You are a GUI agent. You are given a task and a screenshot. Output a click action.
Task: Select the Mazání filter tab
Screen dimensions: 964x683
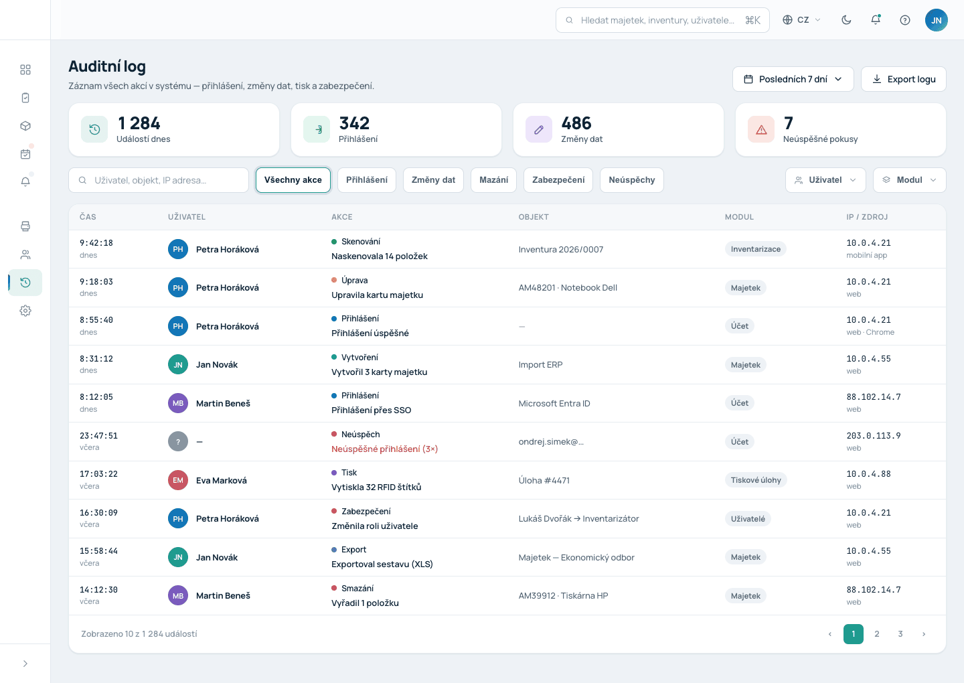click(494, 180)
